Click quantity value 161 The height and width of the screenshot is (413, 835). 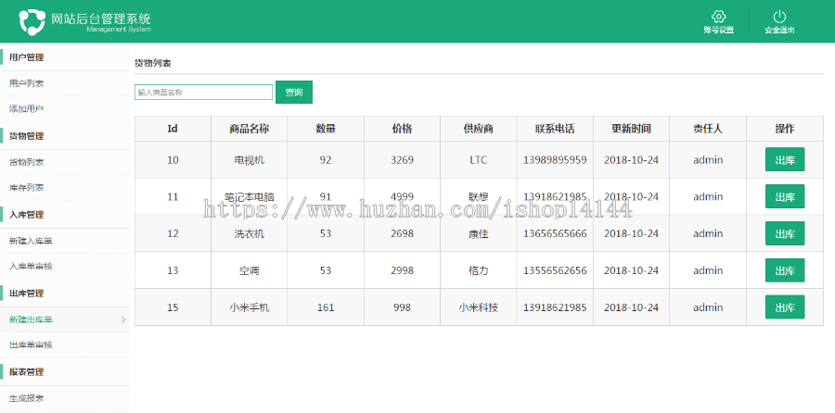click(x=326, y=307)
